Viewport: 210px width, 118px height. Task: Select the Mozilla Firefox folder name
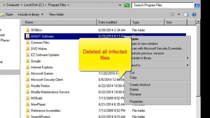pos(40,86)
